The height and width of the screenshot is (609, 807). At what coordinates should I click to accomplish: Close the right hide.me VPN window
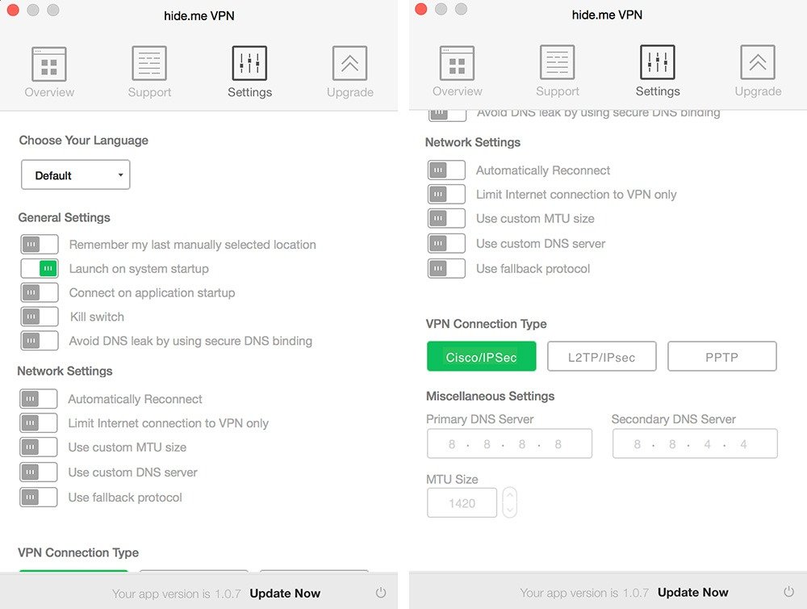(x=421, y=9)
